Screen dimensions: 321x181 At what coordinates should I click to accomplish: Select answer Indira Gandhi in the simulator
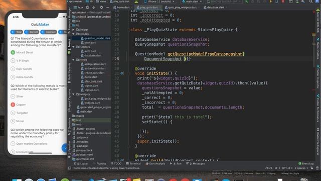tap(22, 77)
